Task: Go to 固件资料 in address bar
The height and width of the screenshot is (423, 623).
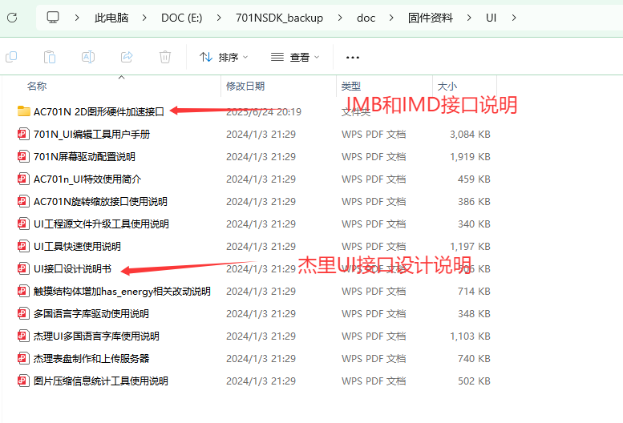Action: click(431, 18)
